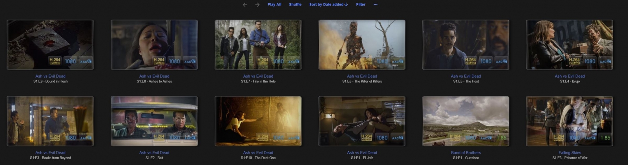The height and width of the screenshot is (165, 628).
Task: Click Ash vs Evil Dead link above Bait
Action: pos(154,152)
